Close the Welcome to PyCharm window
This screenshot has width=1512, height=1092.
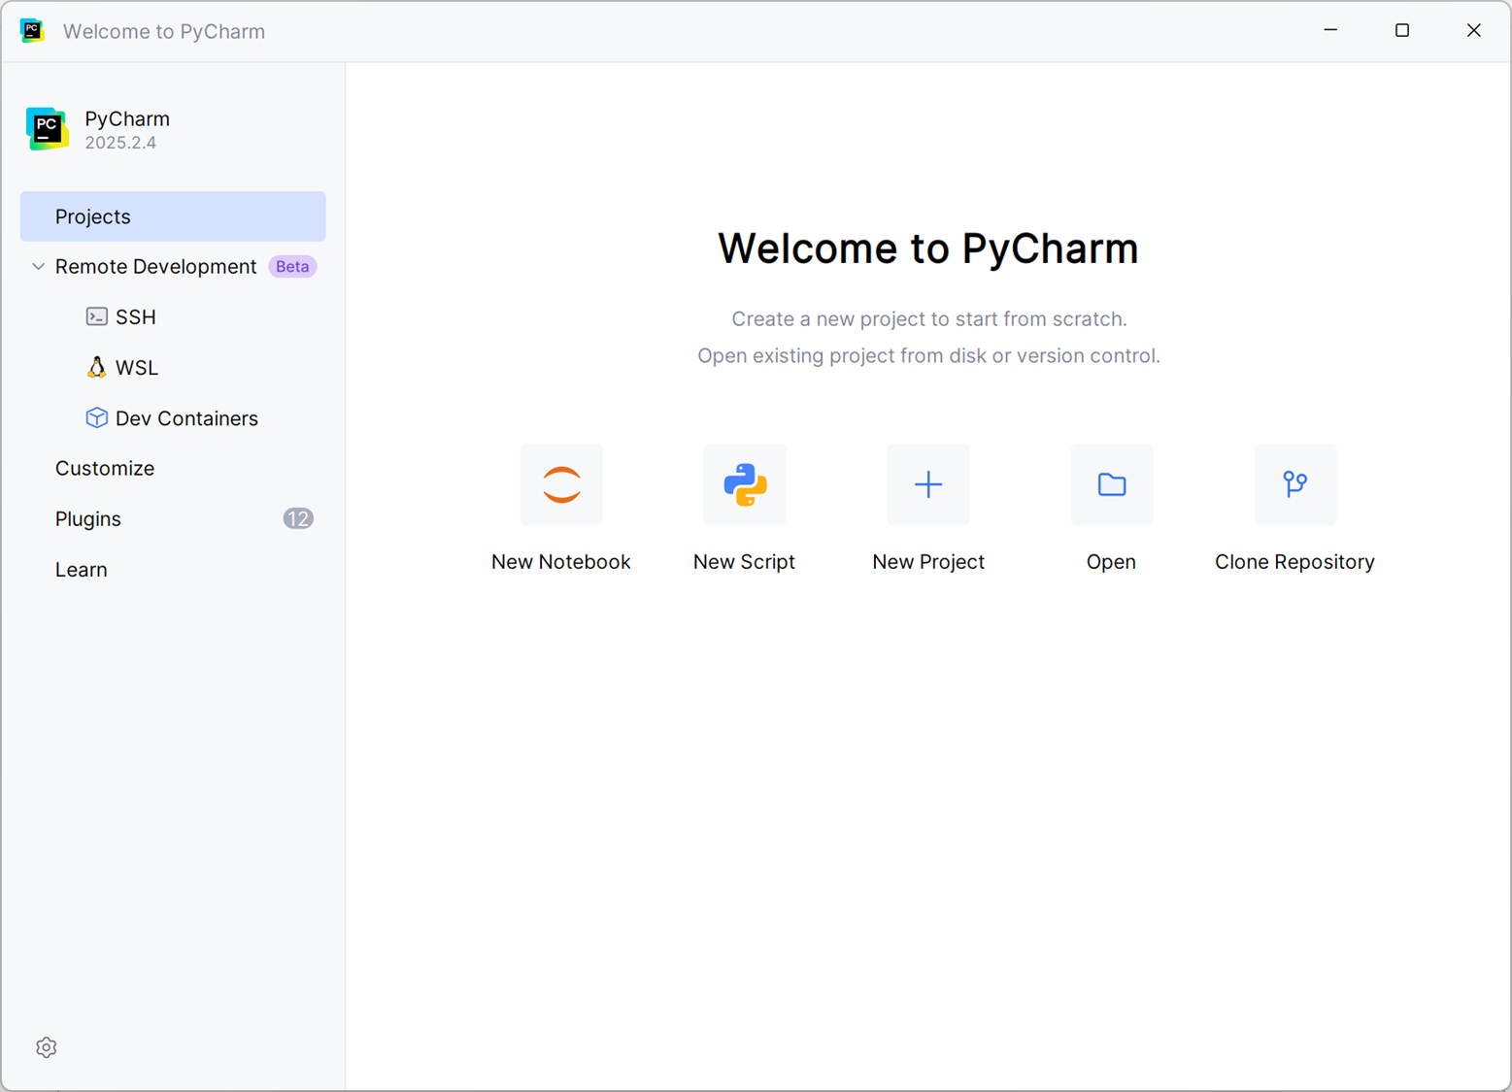(1474, 31)
